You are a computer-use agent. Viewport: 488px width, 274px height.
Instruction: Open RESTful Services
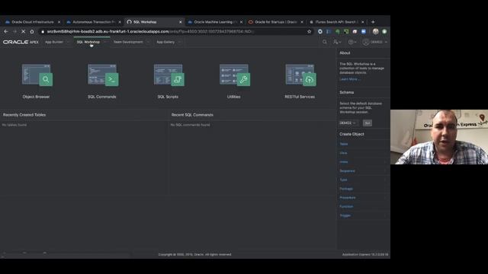300,81
